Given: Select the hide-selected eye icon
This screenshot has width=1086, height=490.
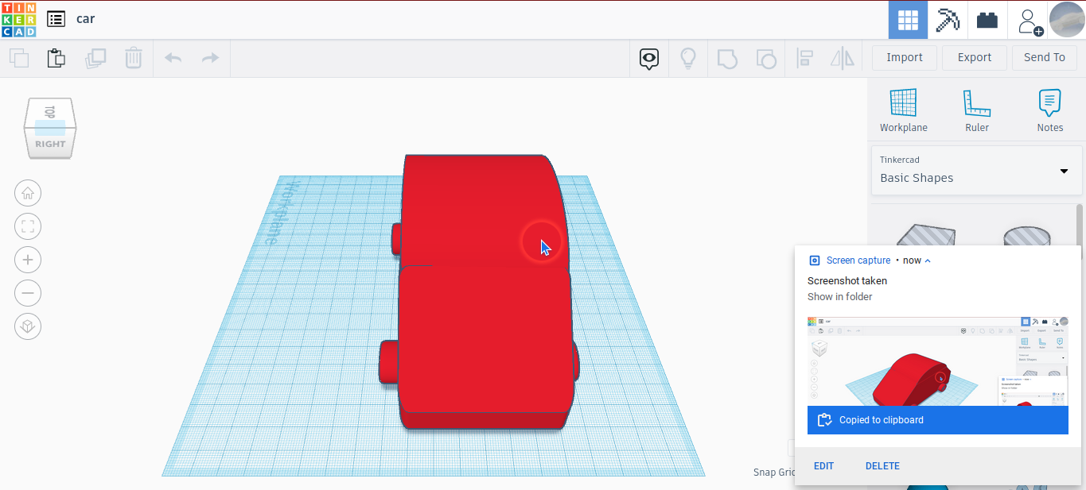Looking at the screenshot, I should [648, 58].
